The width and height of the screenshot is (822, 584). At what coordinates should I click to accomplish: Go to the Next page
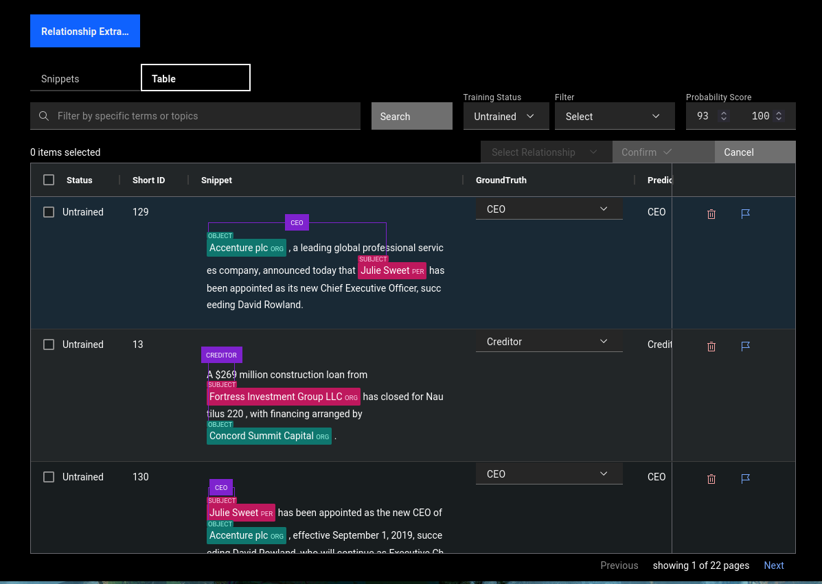coord(773,565)
